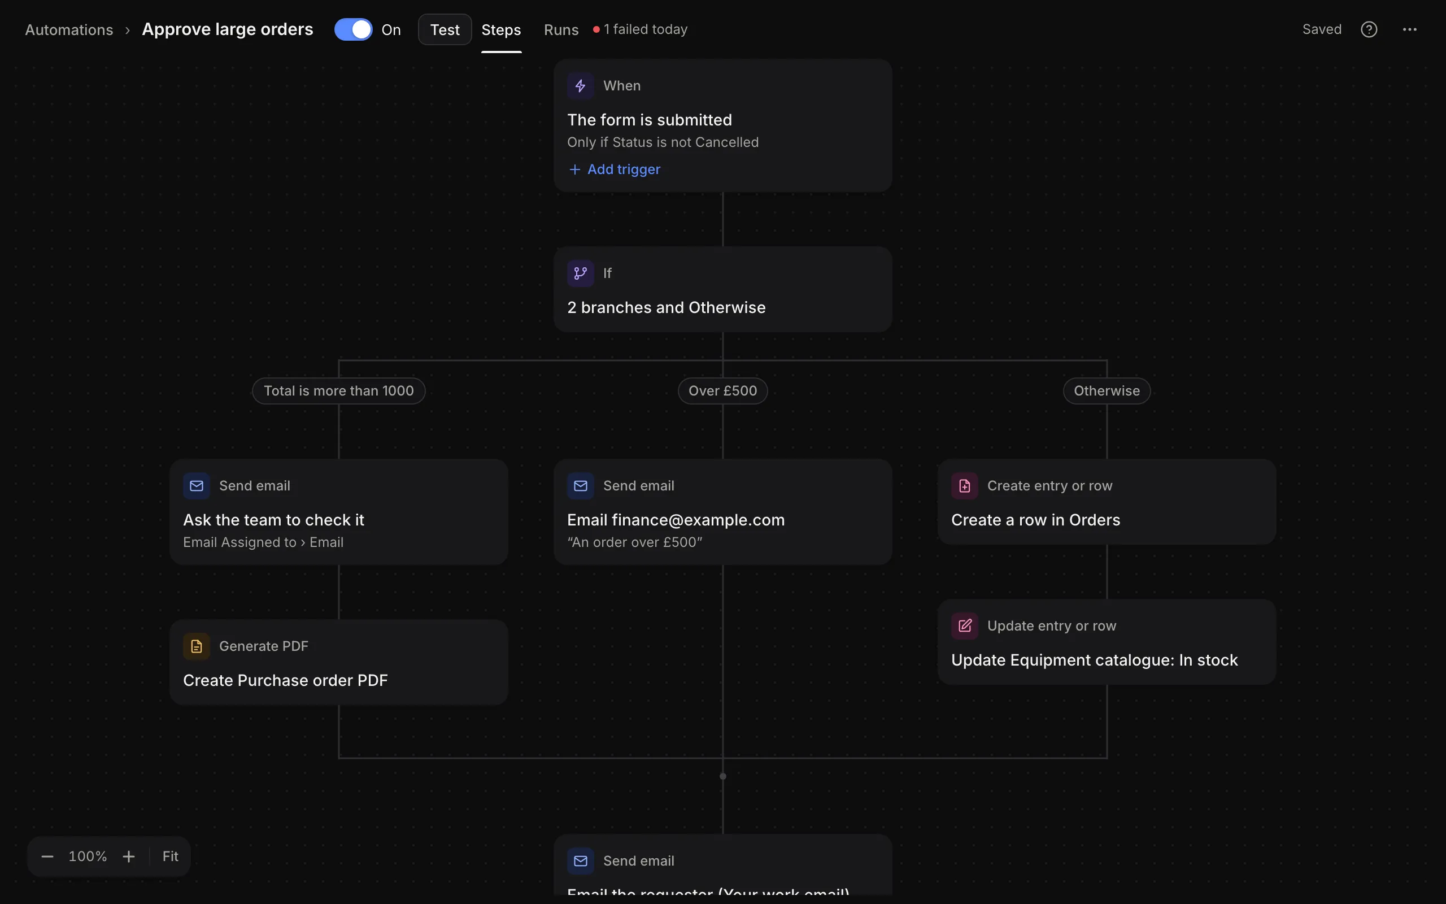This screenshot has height=904, width=1446.
Task: Open the Ask the team to check it step
Action: [339, 512]
